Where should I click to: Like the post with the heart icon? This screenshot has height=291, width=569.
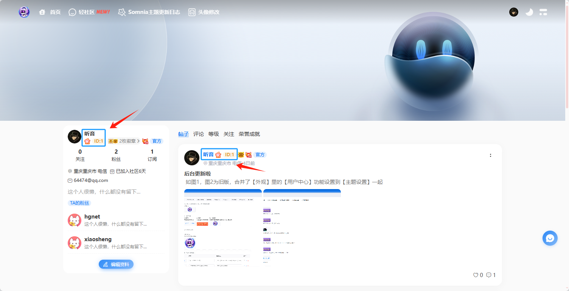(476, 275)
